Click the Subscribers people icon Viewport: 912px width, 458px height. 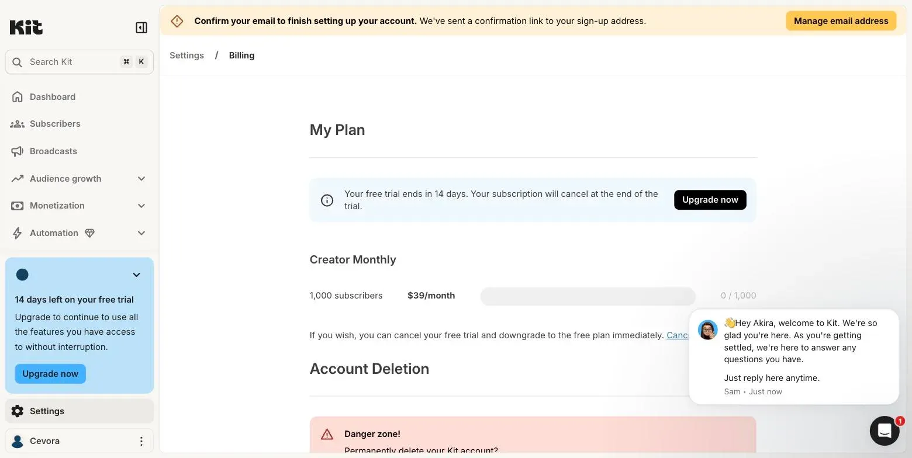tap(18, 124)
